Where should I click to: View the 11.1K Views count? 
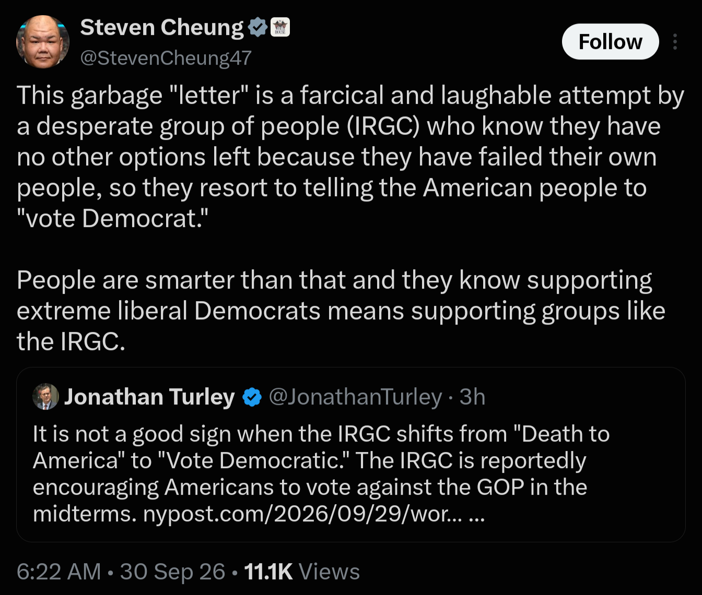pyautogui.click(x=302, y=572)
